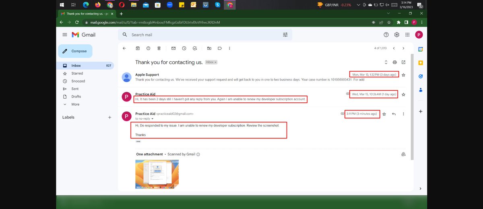Create a new label with plus

[109, 117]
